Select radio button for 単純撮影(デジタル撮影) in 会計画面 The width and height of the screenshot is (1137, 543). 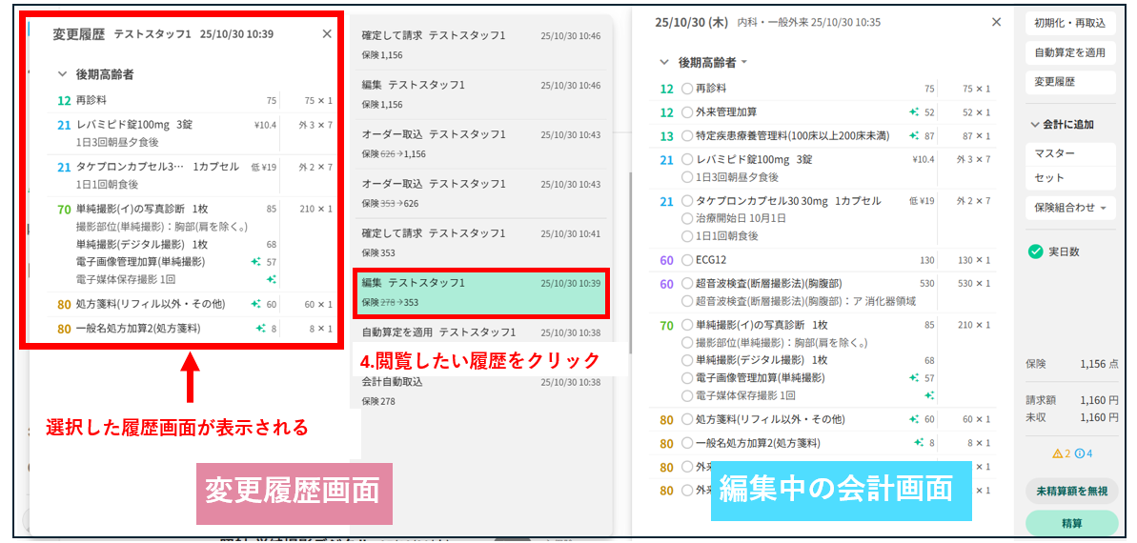click(687, 360)
